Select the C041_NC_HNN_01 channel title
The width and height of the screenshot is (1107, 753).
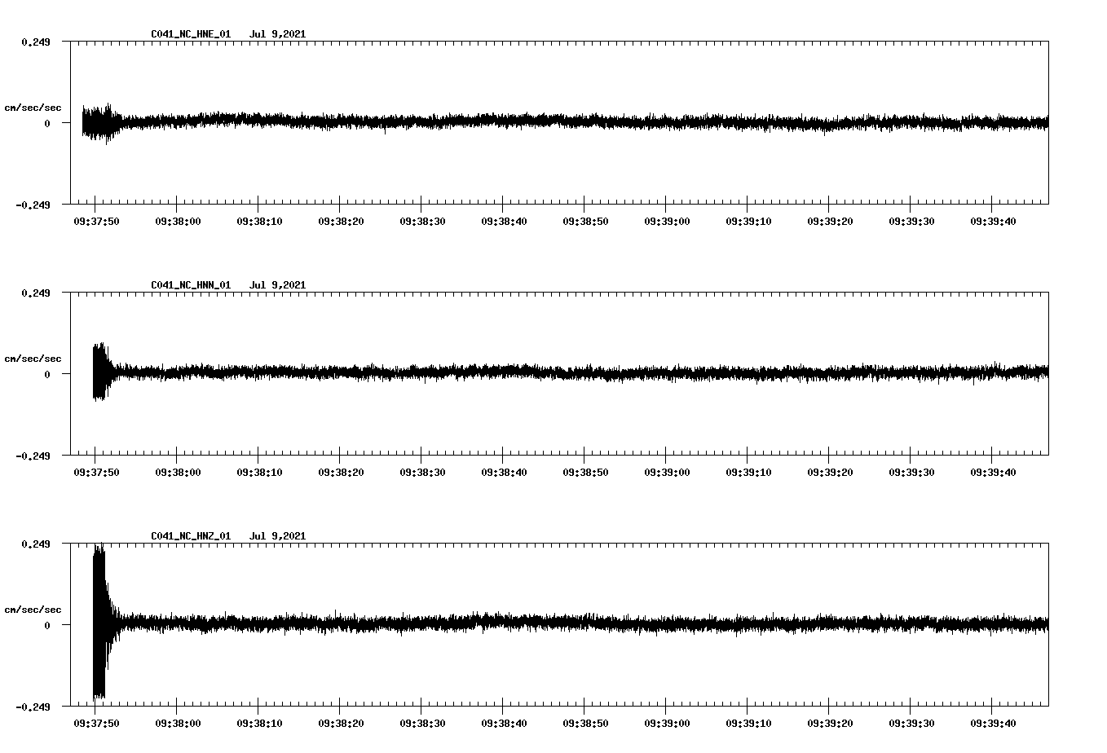pos(190,284)
